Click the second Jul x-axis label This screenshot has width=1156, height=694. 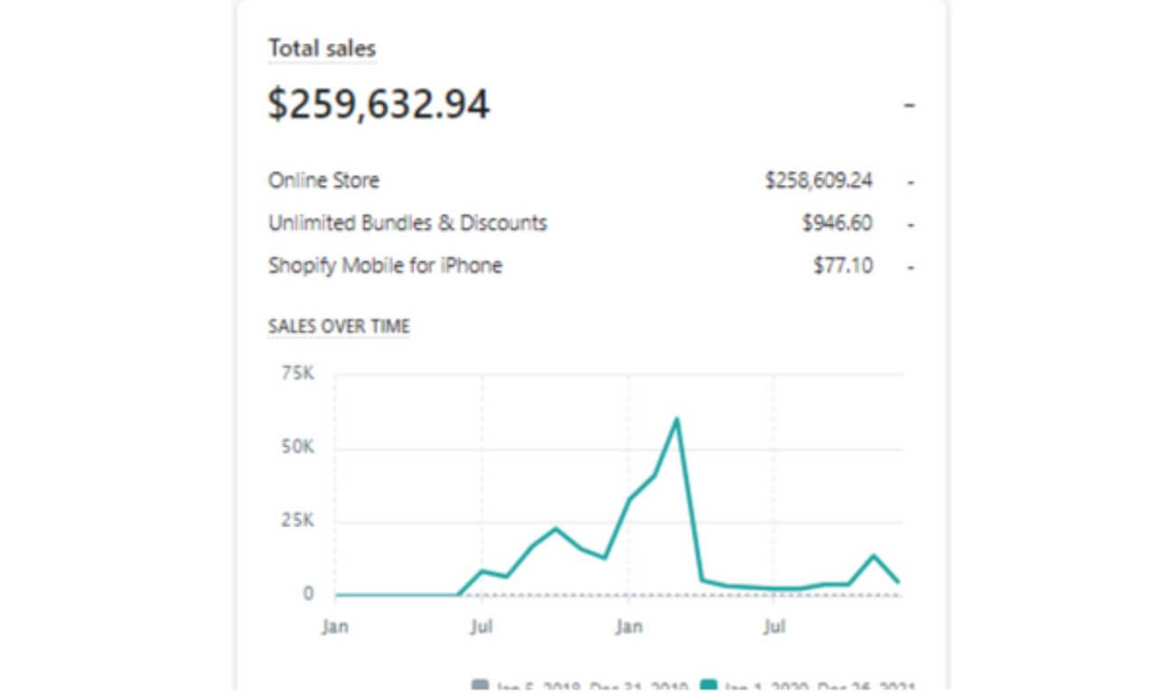(x=774, y=626)
